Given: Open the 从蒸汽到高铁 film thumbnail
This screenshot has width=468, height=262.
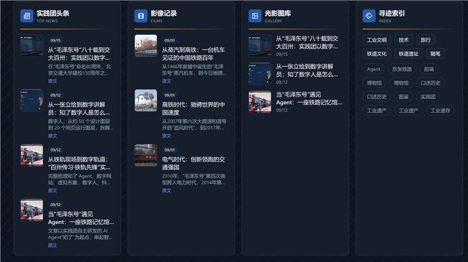Looking at the screenshot, I should [145, 45].
